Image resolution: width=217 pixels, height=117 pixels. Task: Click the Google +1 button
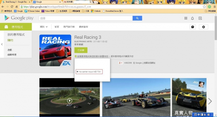coord(121,63)
